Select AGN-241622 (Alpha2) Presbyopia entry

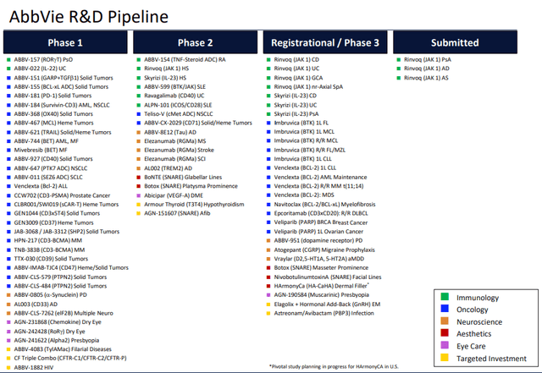click(57, 341)
